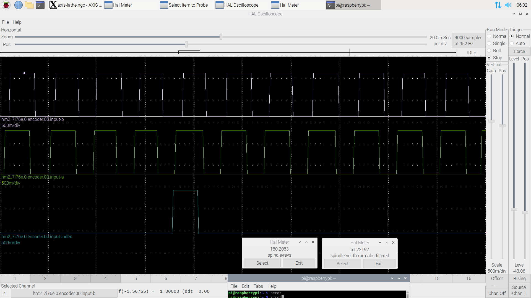Click the spindle-revs value 180.2083
Viewport: 531px width, 298px height.
click(279, 249)
